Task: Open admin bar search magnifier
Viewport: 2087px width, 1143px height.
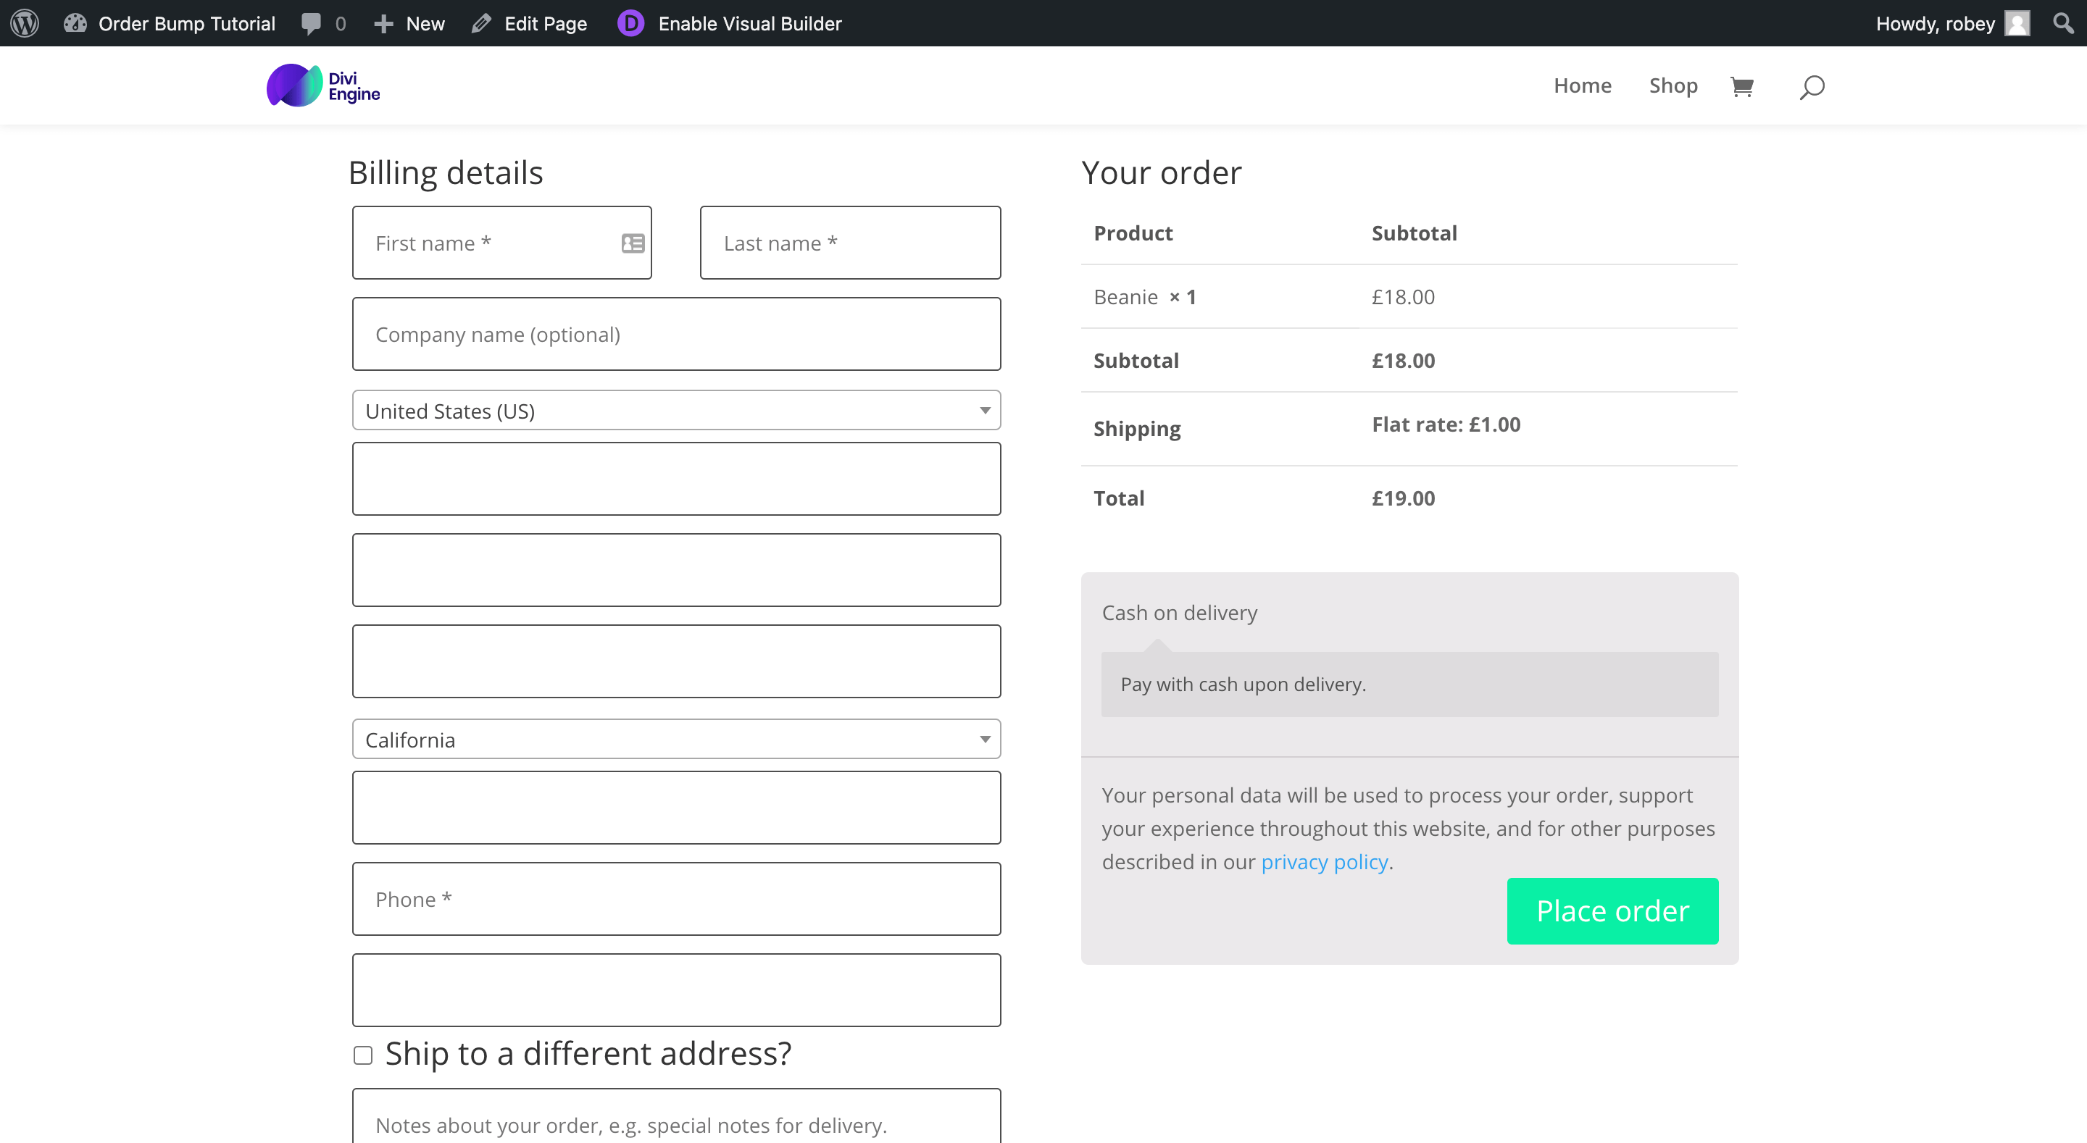Action: (x=2062, y=22)
